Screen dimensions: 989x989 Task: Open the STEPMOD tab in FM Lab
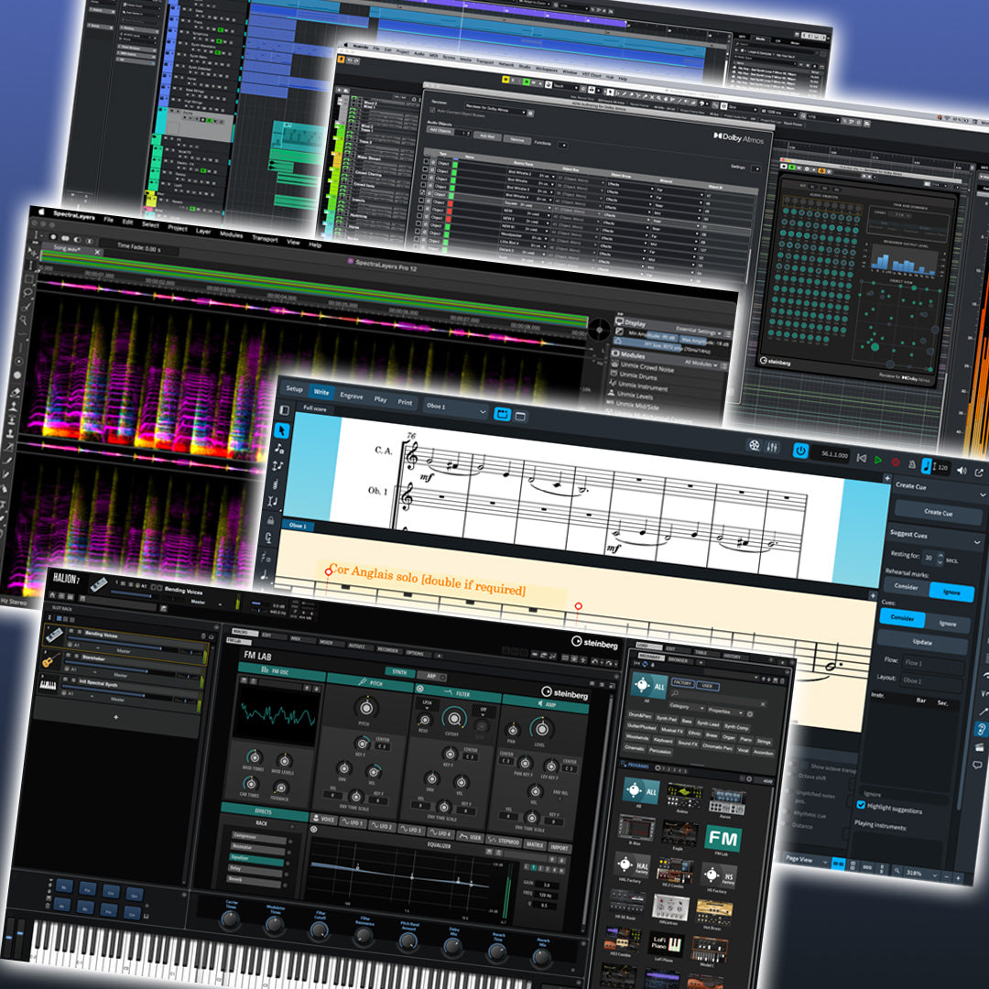point(504,842)
